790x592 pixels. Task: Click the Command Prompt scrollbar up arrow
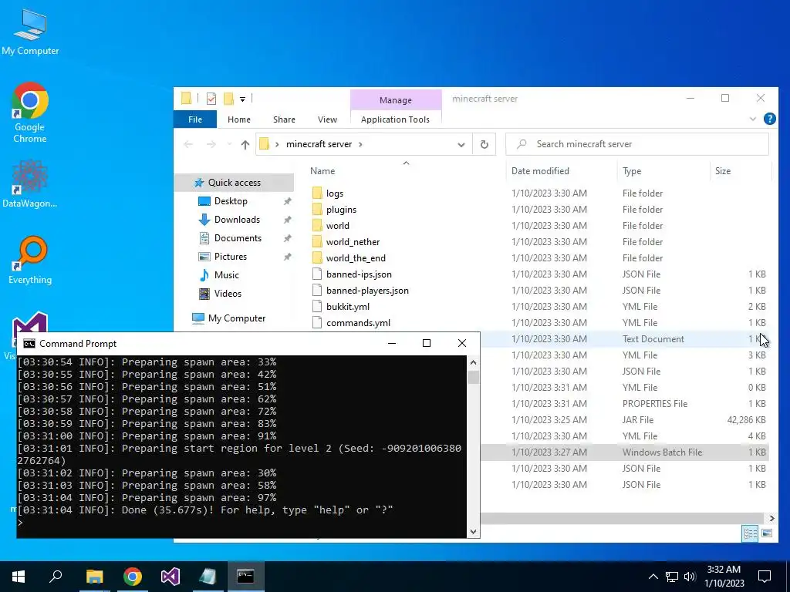pos(473,362)
